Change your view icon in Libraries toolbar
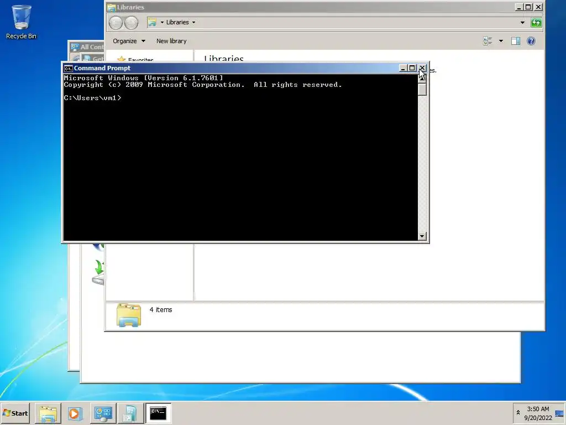The width and height of the screenshot is (566, 425). (x=488, y=41)
